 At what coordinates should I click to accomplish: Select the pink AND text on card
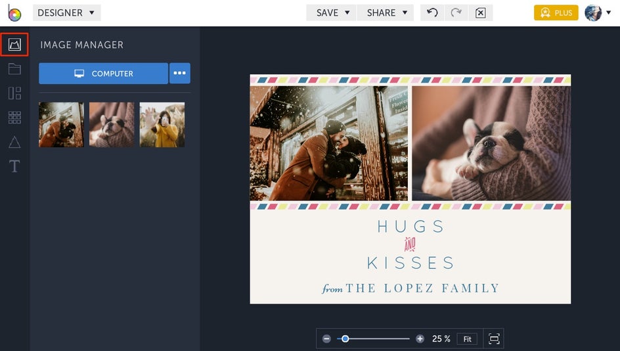click(x=410, y=245)
